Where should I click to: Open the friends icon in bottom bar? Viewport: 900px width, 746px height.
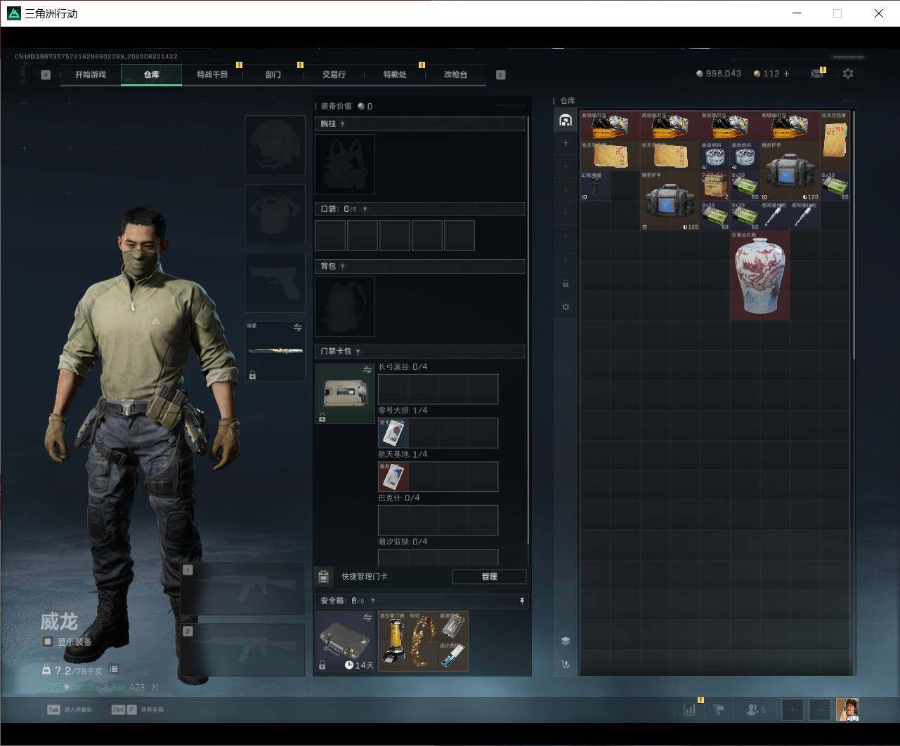pos(755,710)
